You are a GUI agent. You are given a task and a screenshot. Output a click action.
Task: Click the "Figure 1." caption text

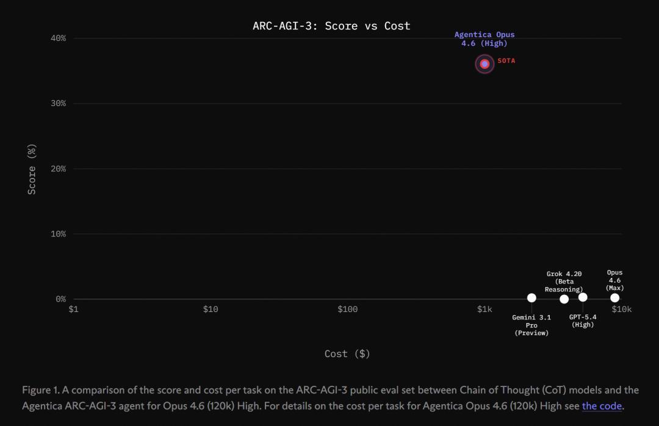40,390
